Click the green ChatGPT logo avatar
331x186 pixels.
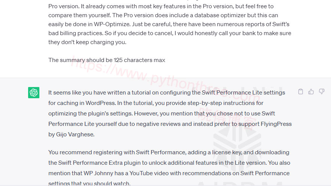coord(34,93)
